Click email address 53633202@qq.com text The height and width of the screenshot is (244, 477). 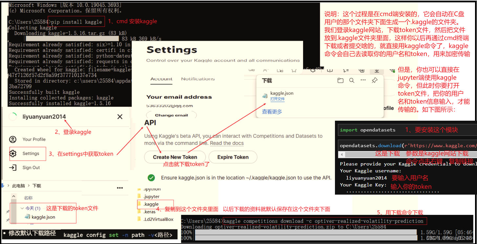pyautogui.click(x=170, y=106)
